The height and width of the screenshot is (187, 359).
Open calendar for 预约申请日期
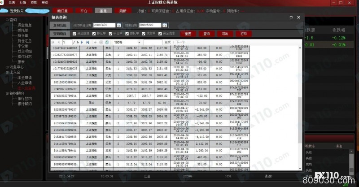click(118, 25)
